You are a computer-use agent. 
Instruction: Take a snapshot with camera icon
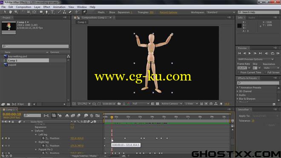(119, 104)
